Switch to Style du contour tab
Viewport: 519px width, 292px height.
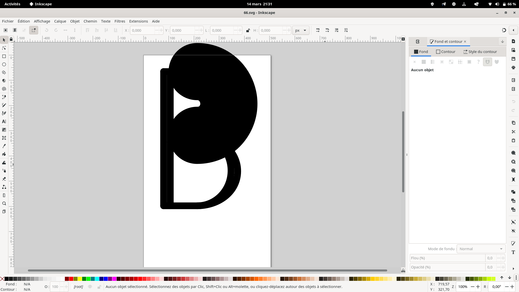click(480, 52)
